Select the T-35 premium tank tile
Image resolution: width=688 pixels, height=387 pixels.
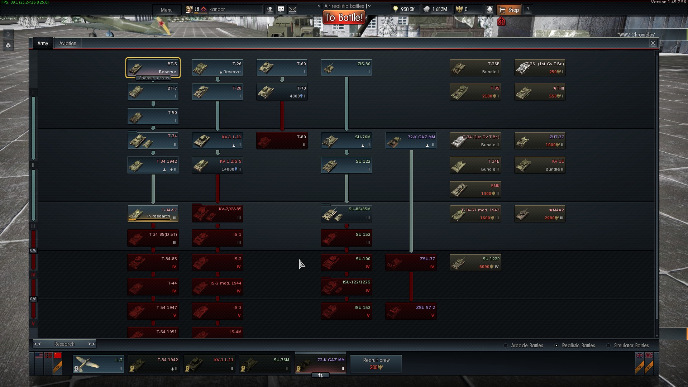pyautogui.click(x=476, y=92)
